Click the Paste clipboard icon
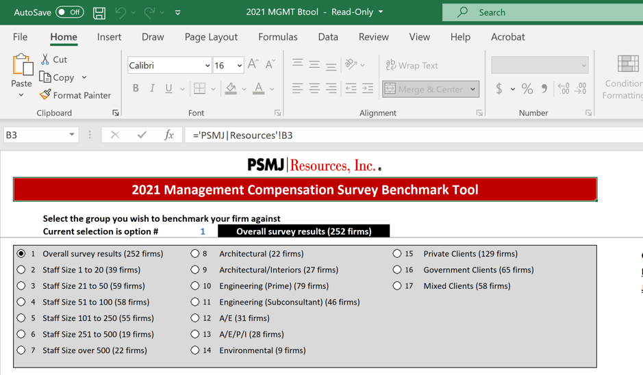 click(23, 65)
